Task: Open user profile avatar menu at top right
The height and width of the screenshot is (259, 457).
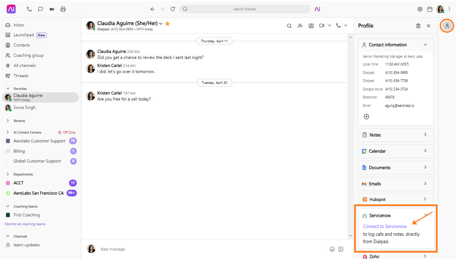Action: 440,9
